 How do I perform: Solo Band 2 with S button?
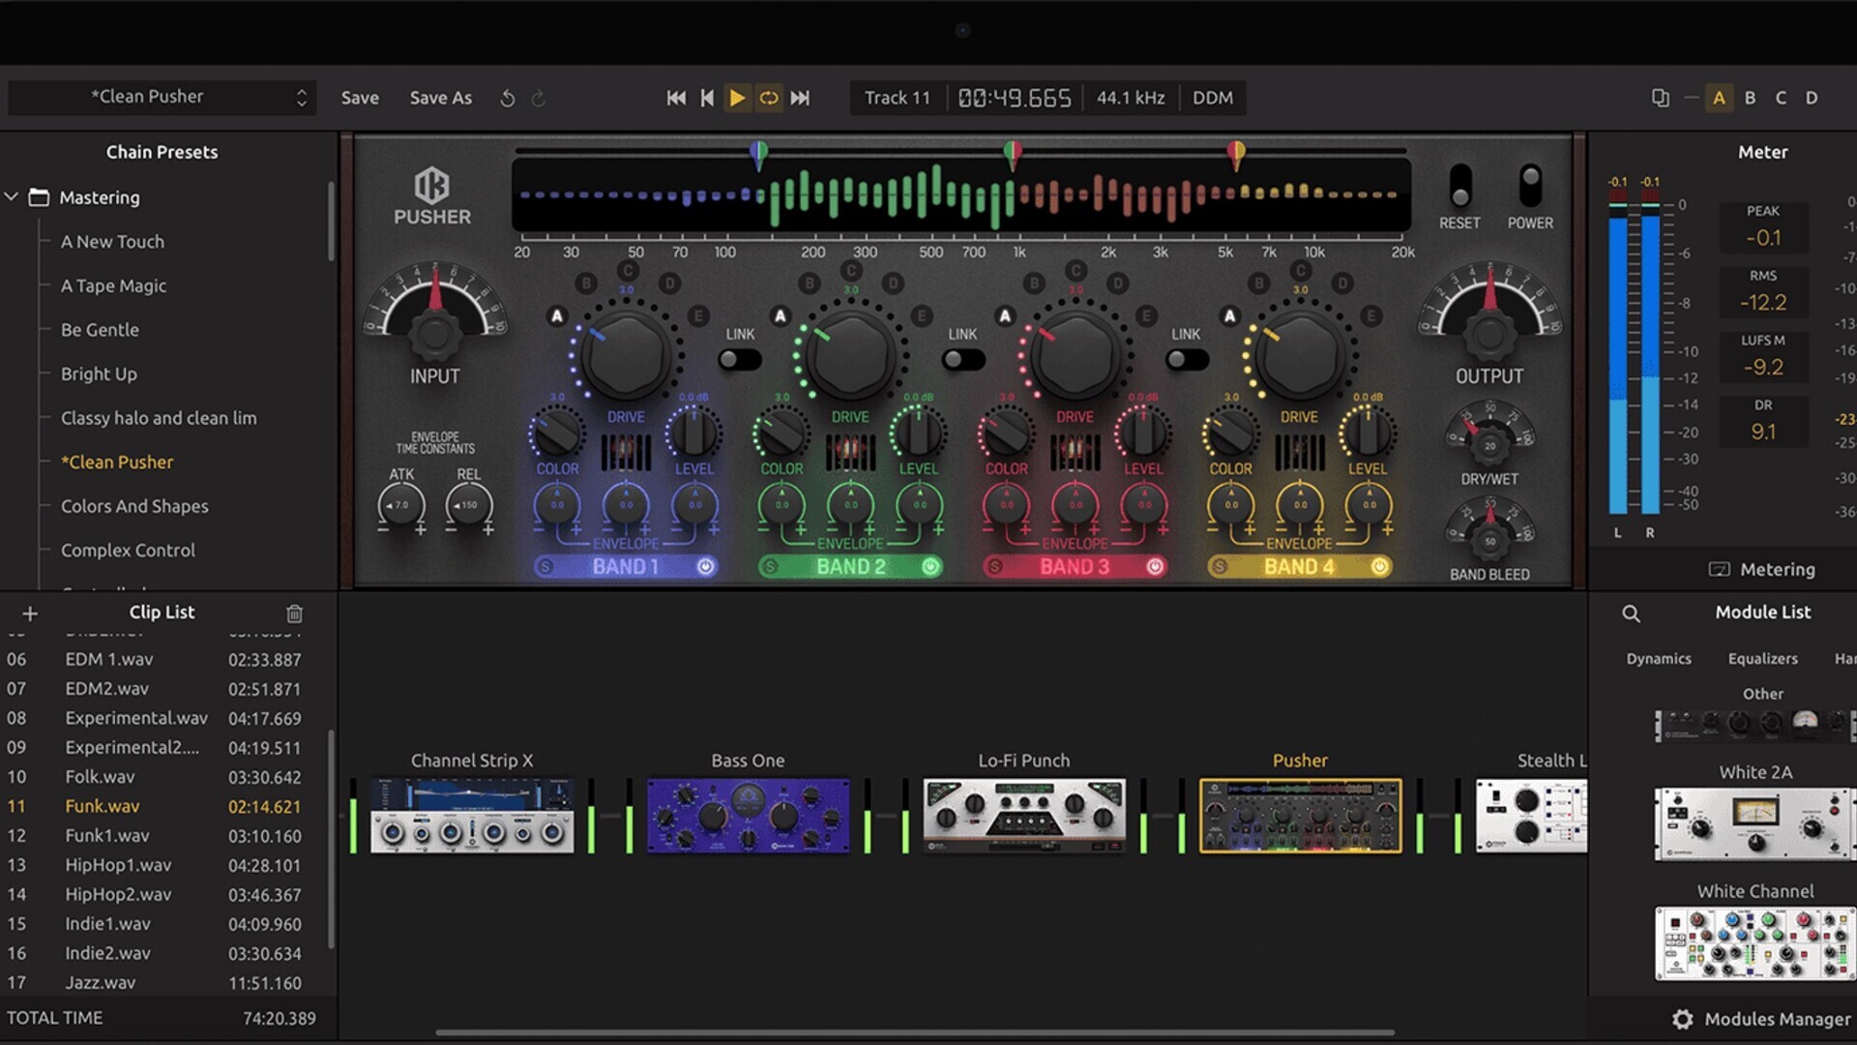(x=770, y=567)
